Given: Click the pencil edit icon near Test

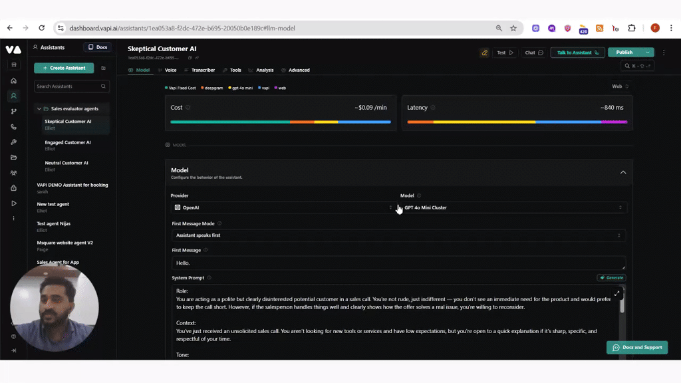Looking at the screenshot, I should 484,53.
